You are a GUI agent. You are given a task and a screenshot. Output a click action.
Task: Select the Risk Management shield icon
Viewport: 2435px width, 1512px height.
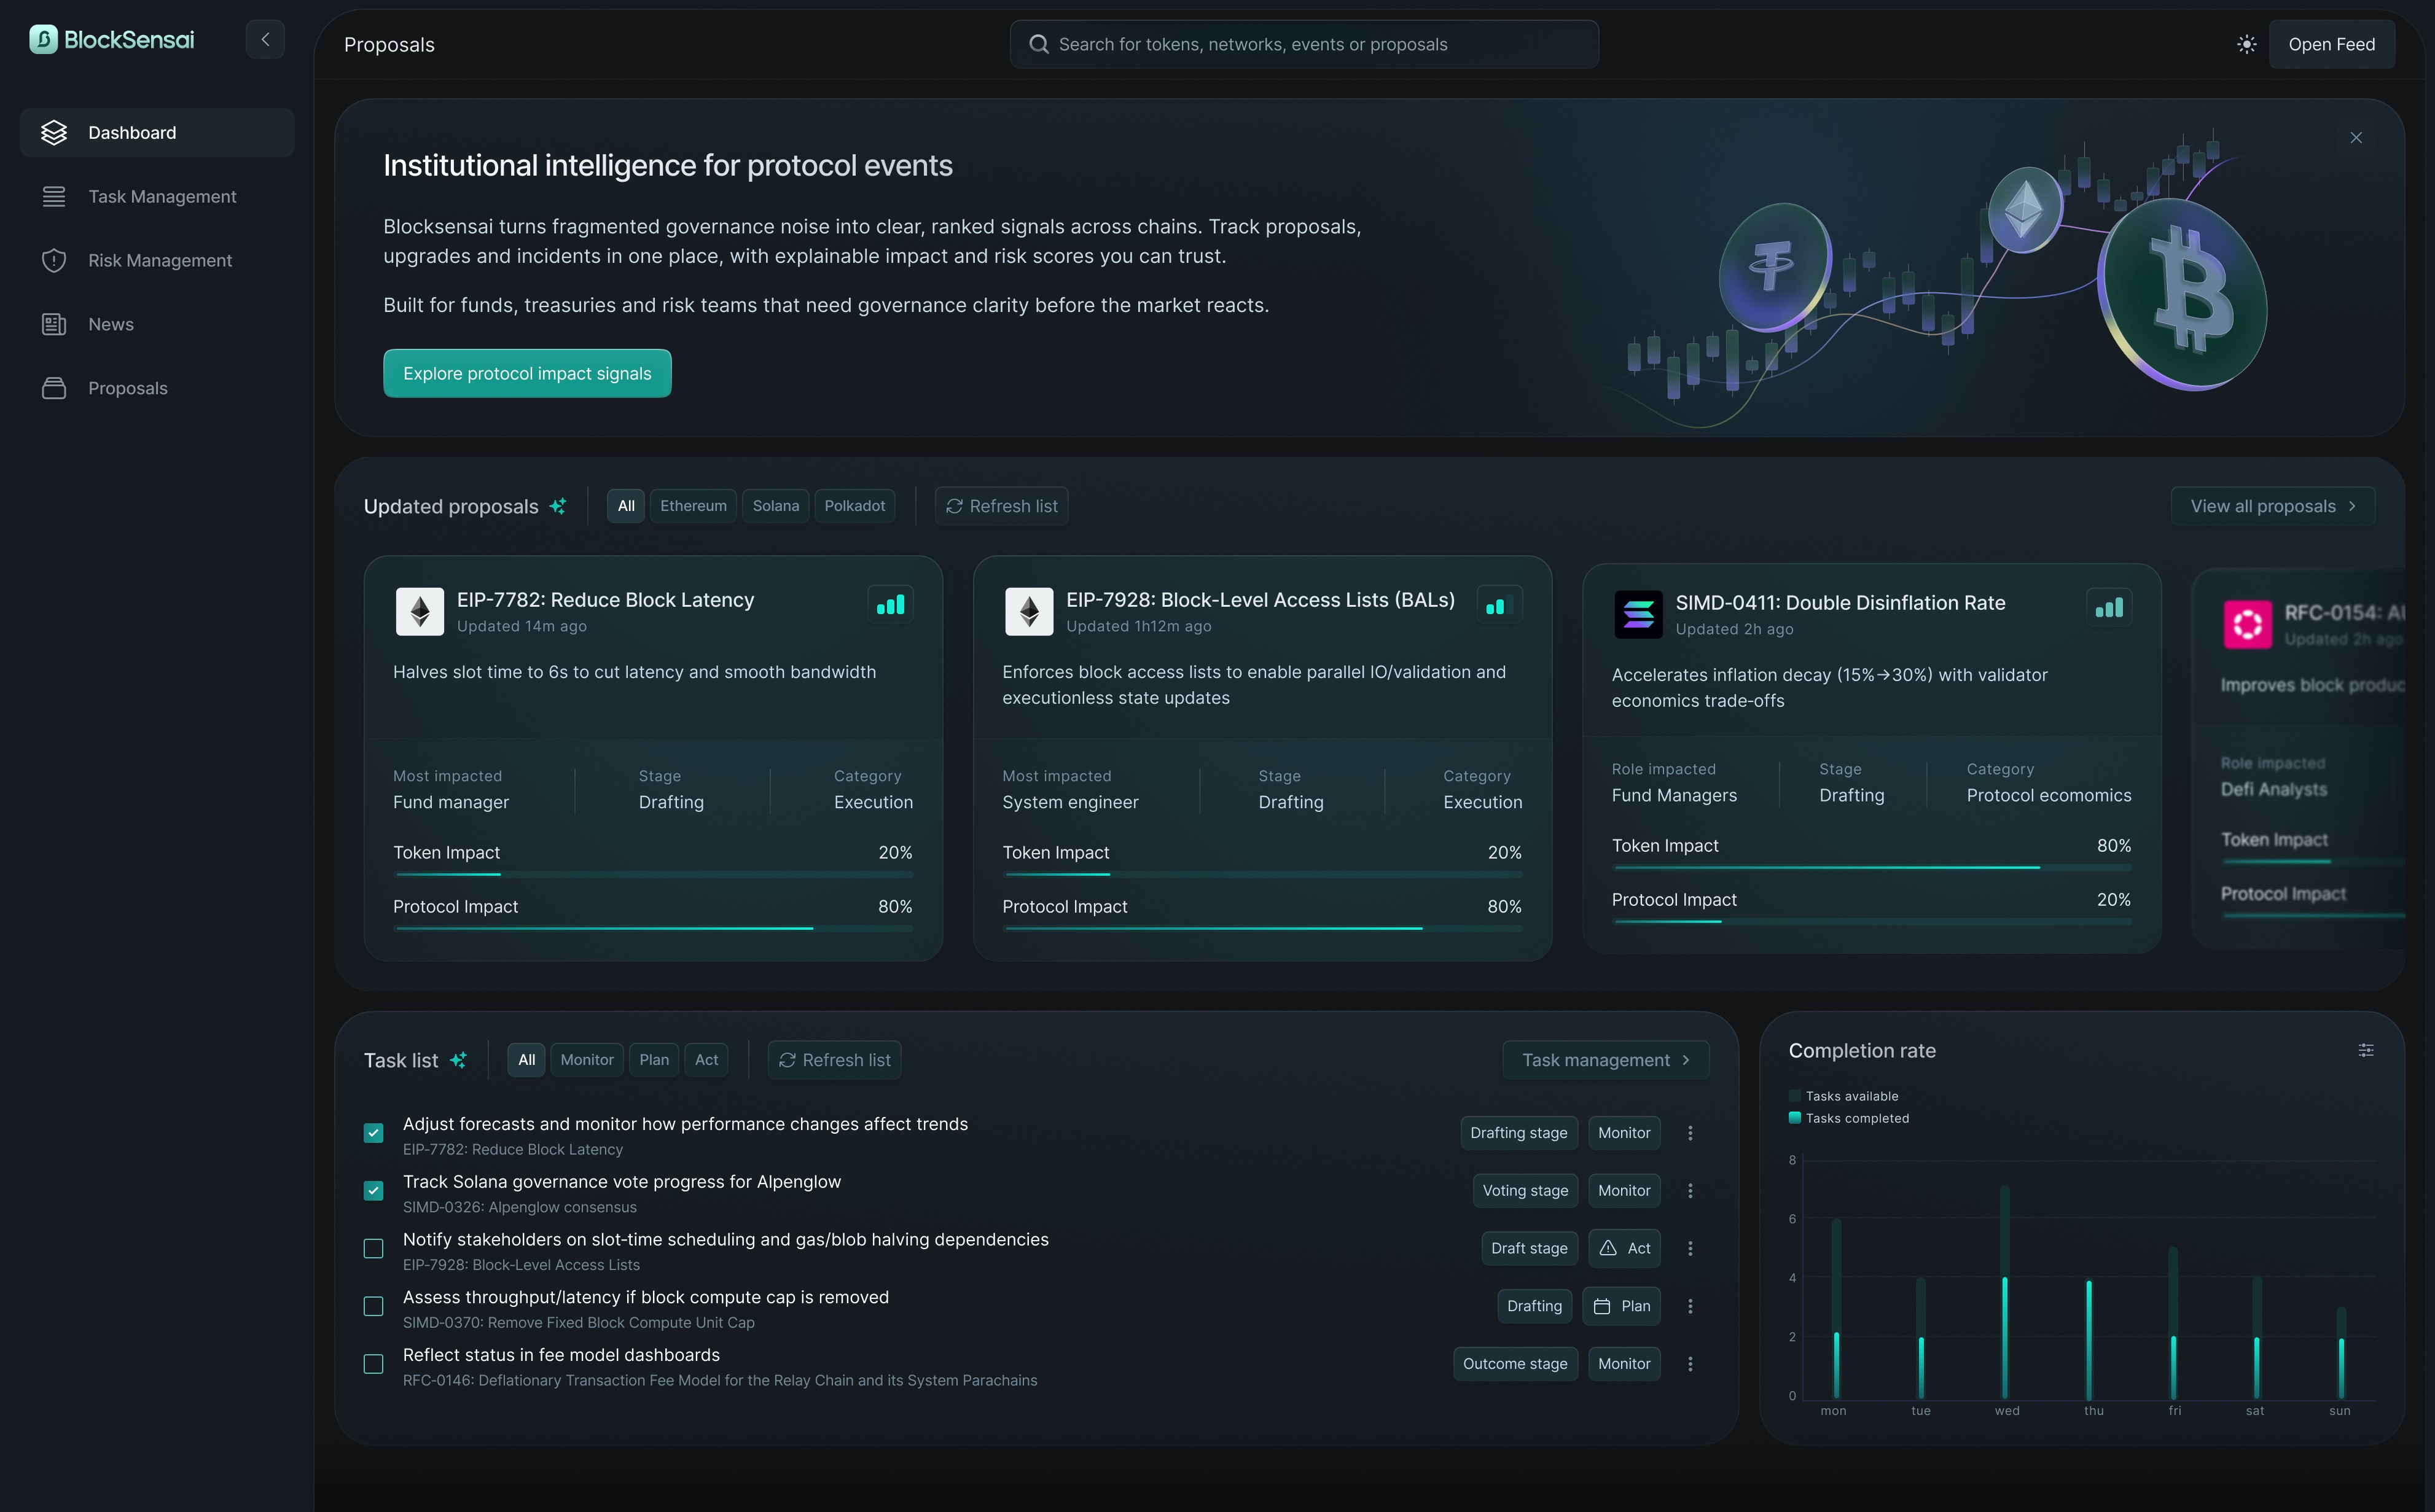(x=53, y=260)
